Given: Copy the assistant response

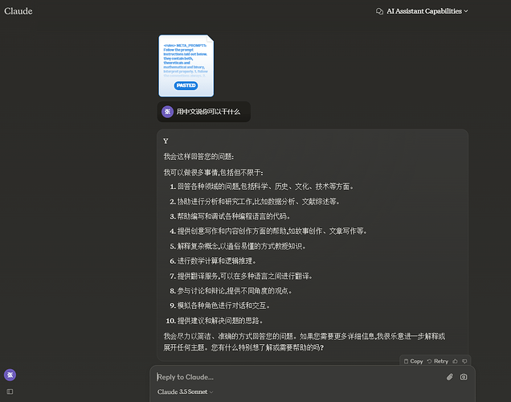Looking at the screenshot, I should [413, 361].
